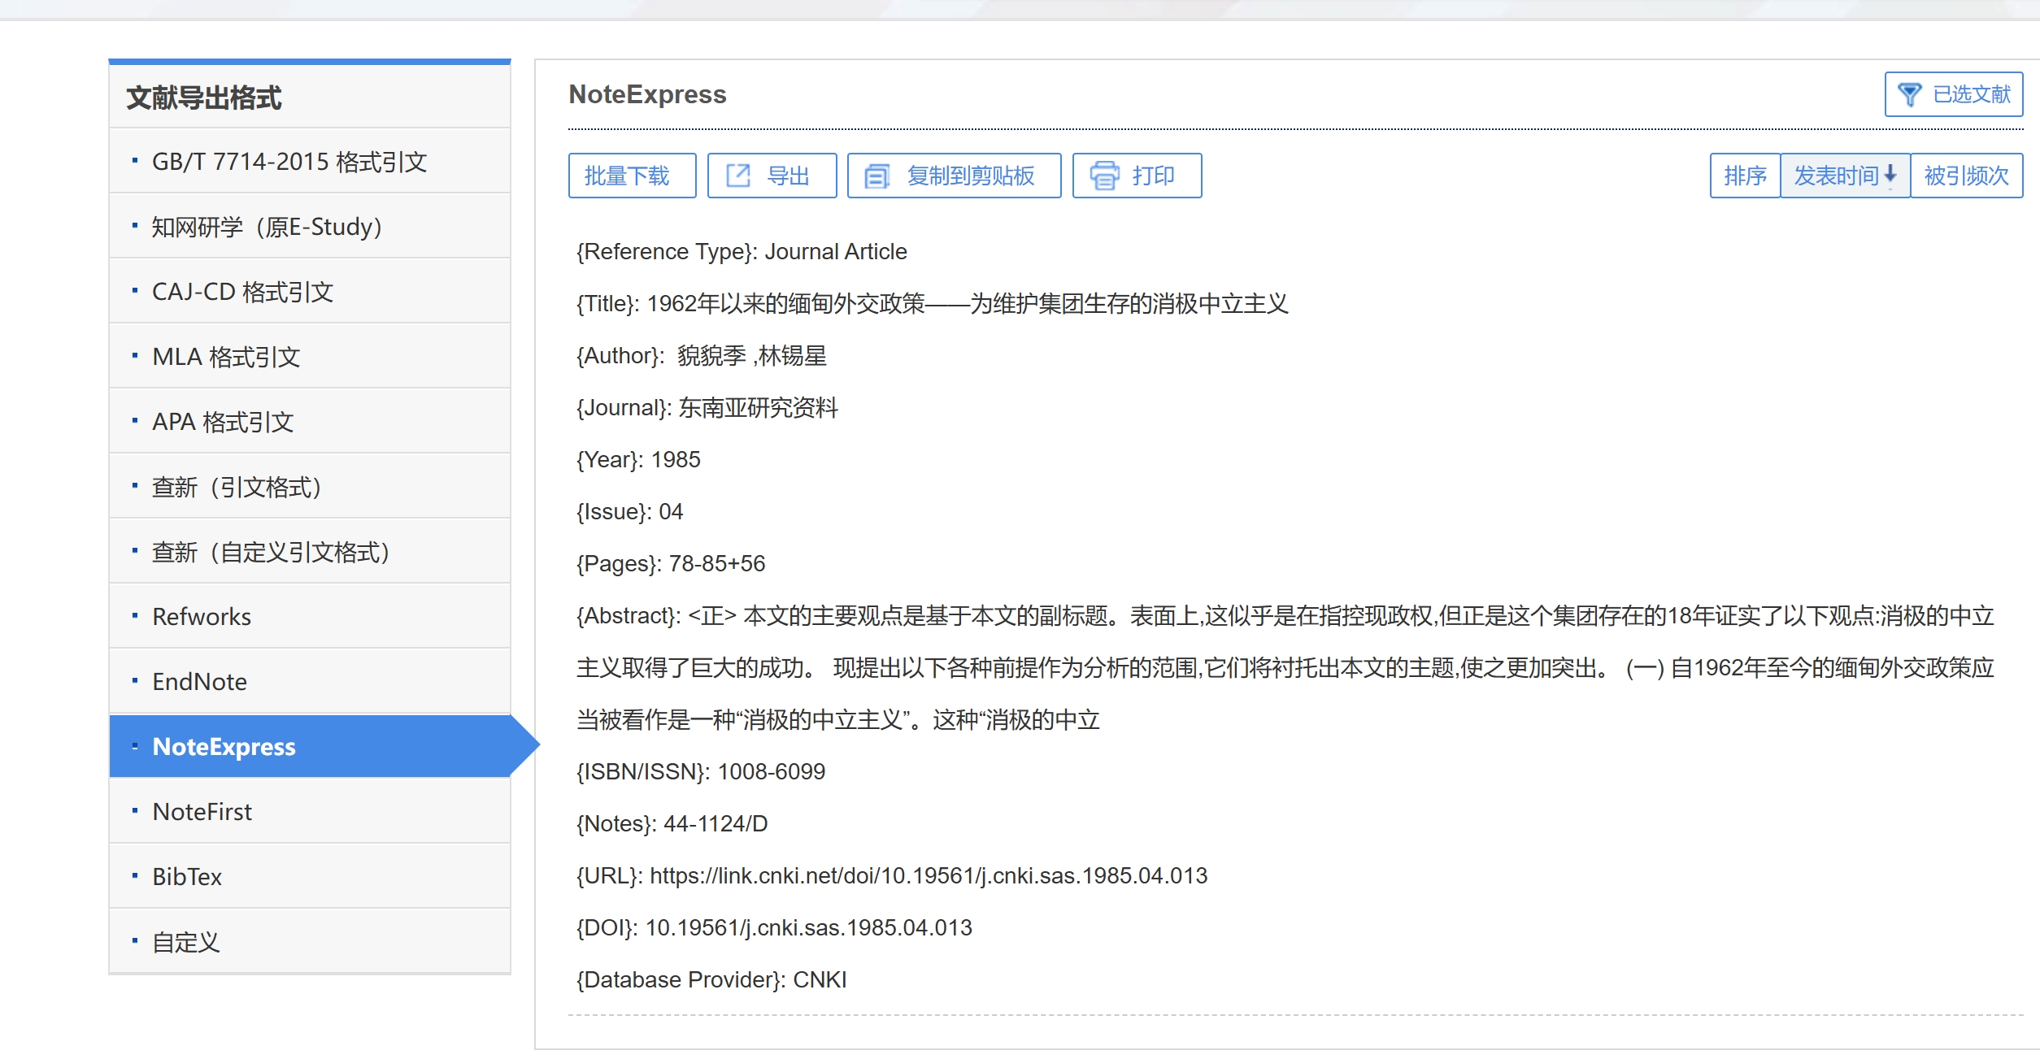2040x1059 pixels.
Task: Click the 打印 button label
Action: (x=1153, y=176)
